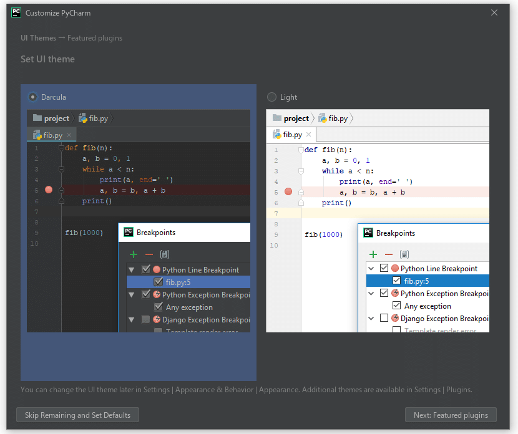
Task: Click fold marker at while line in Light
Action: tap(301, 171)
